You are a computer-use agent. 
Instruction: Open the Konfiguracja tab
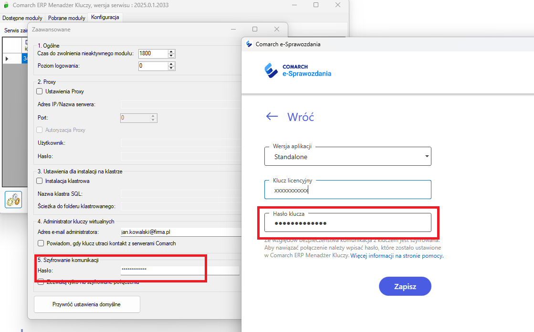(x=105, y=17)
